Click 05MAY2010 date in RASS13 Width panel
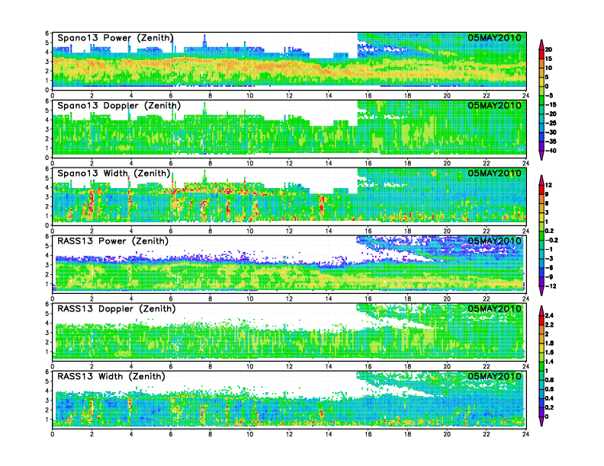This screenshot has width=604, height=466. click(494, 376)
